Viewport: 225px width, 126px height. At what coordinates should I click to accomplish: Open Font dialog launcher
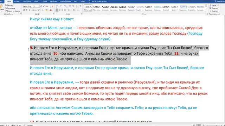click(x=54, y=14)
